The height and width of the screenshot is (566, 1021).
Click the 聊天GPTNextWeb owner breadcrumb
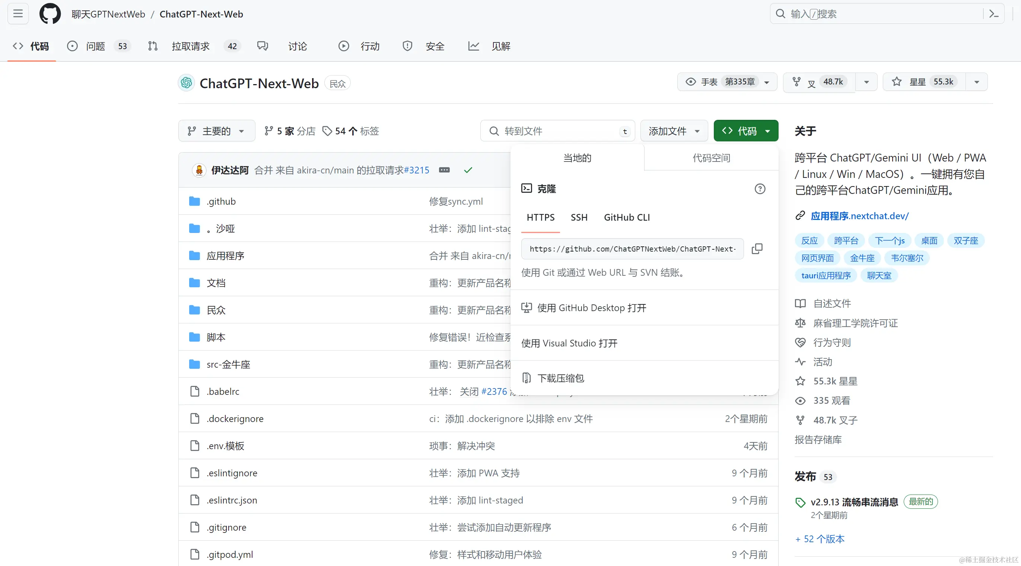pos(108,14)
